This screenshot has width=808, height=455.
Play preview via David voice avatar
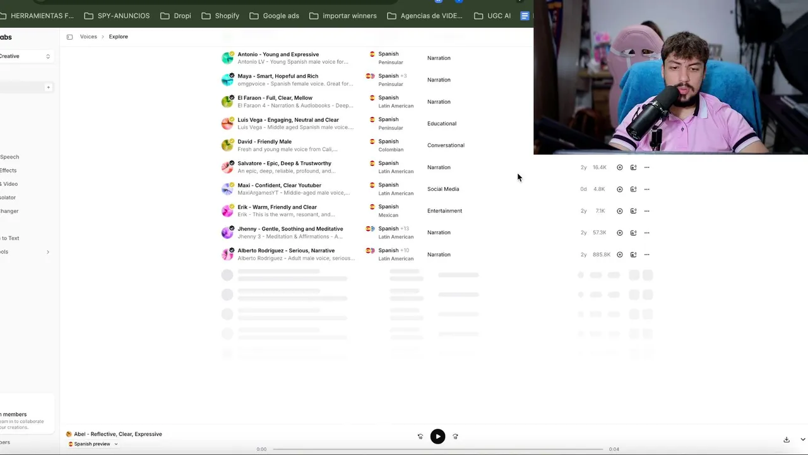[x=227, y=145]
